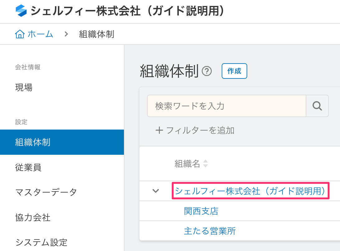
Task: Click フィルターを追加 to add a filter
Action: pyautogui.click(x=195, y=130)
